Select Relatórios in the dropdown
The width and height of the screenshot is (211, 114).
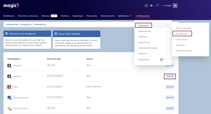coord(143,54)
